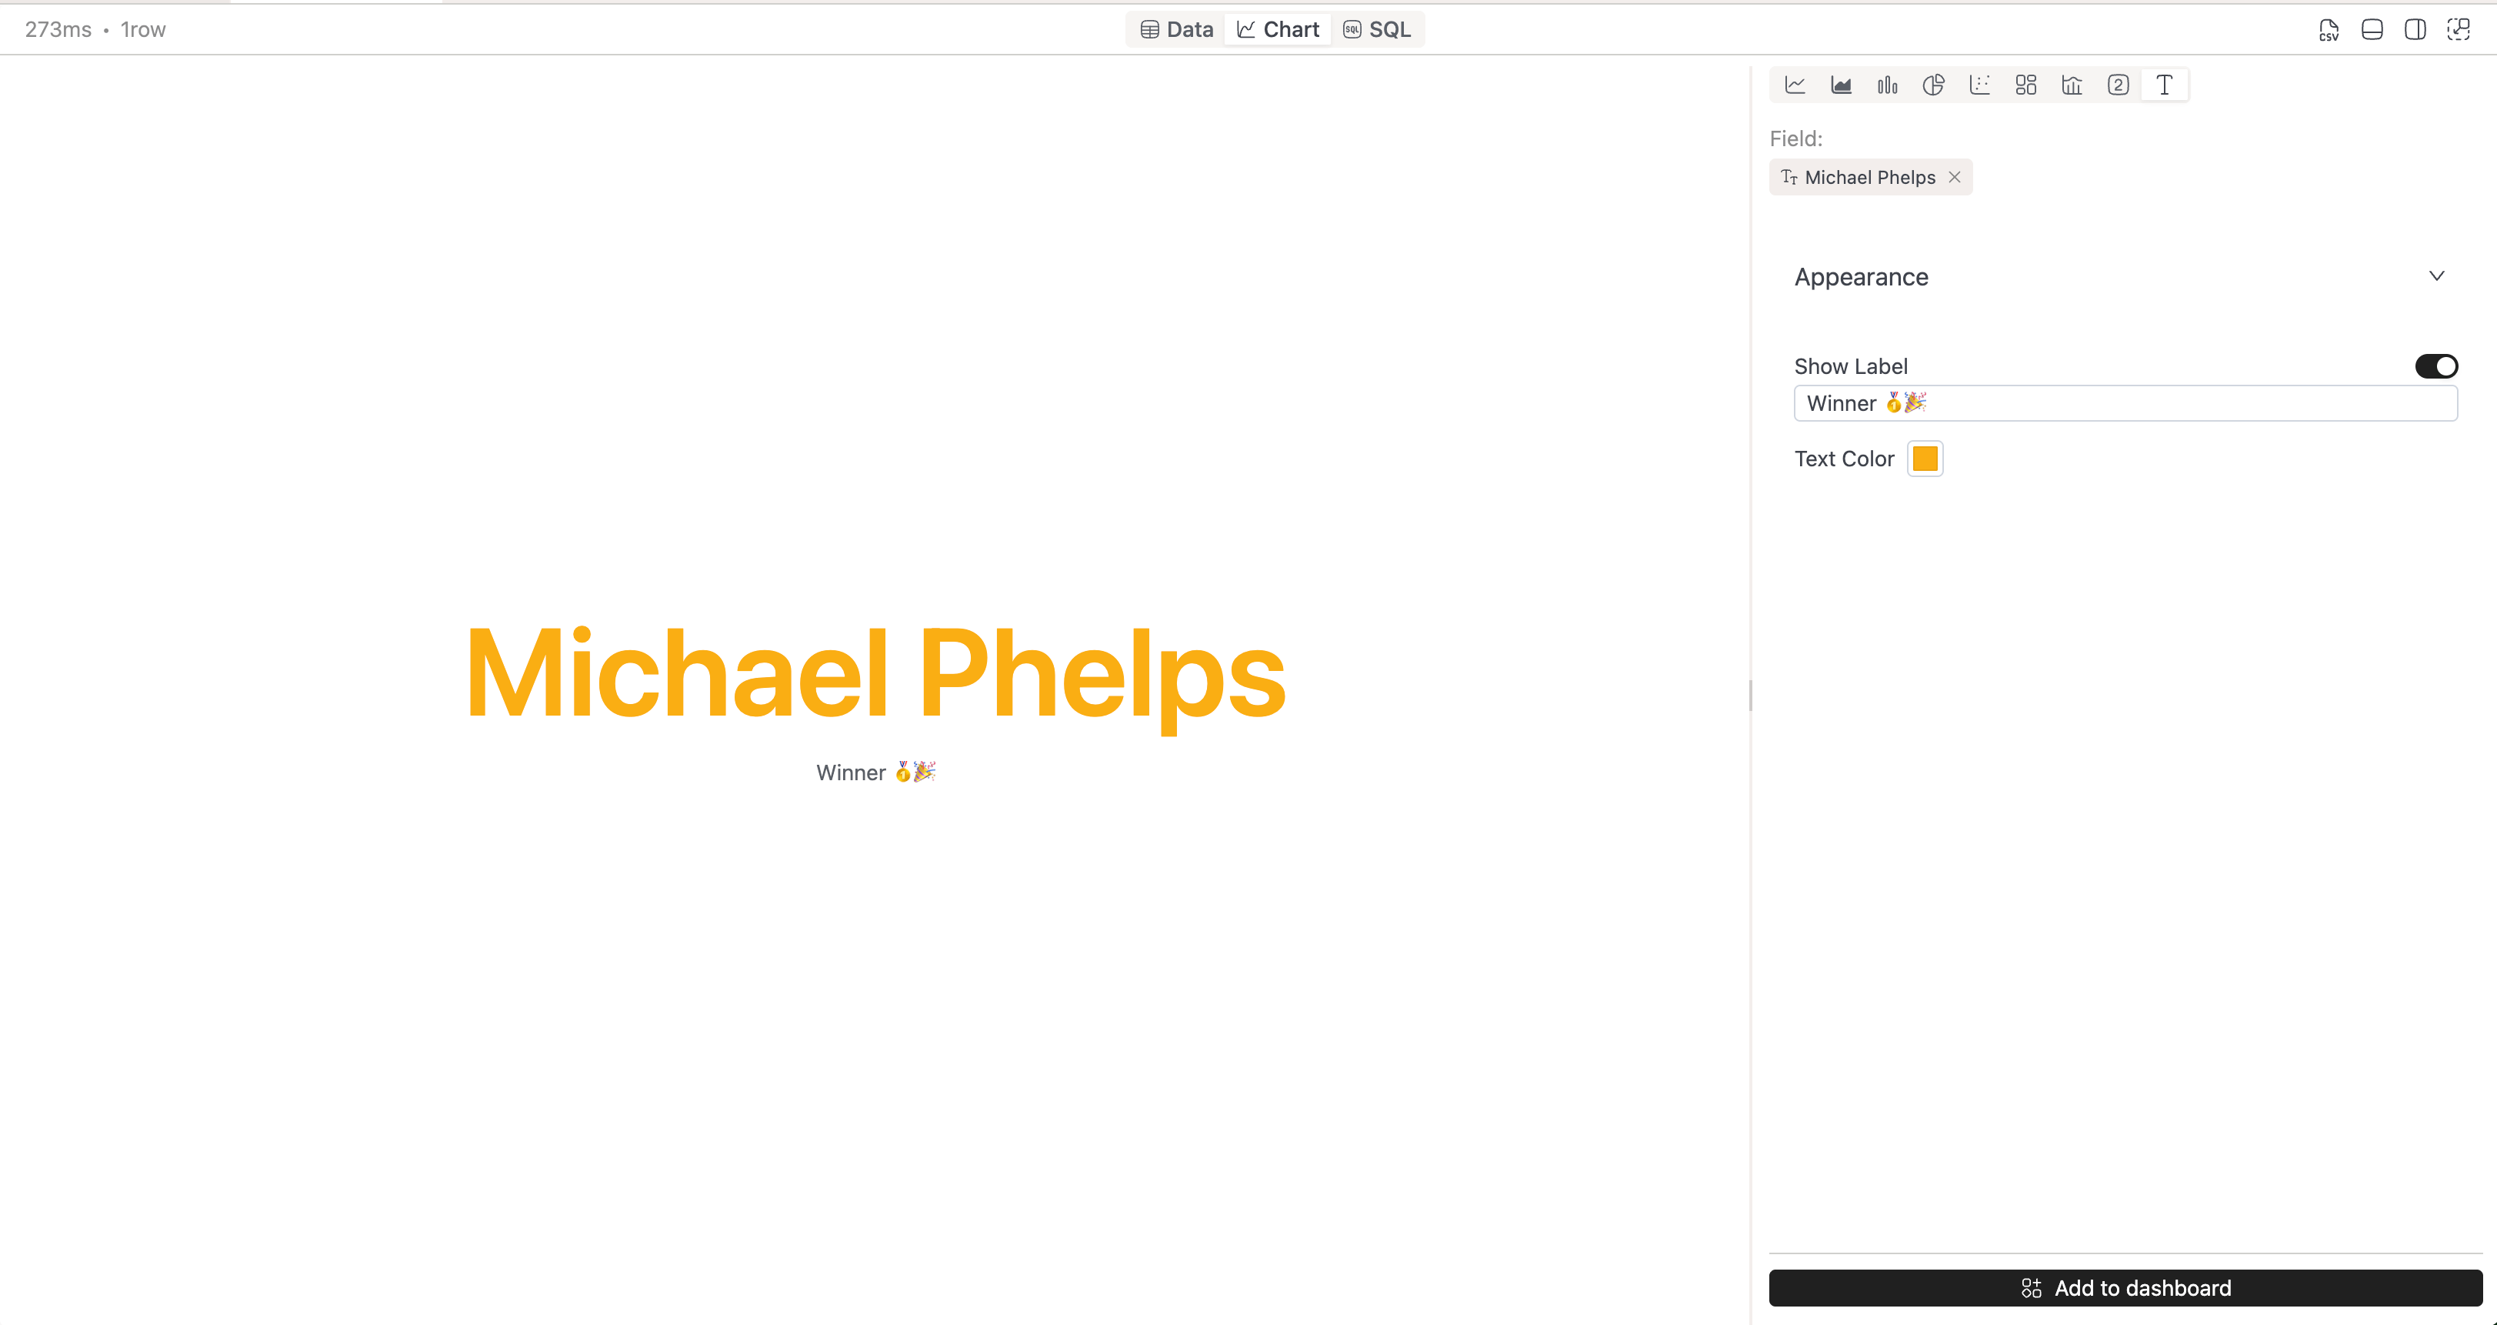Select the area chart type icon

[1841, 85]
